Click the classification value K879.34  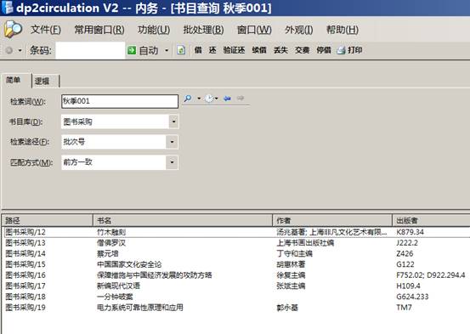coord(410,232)
